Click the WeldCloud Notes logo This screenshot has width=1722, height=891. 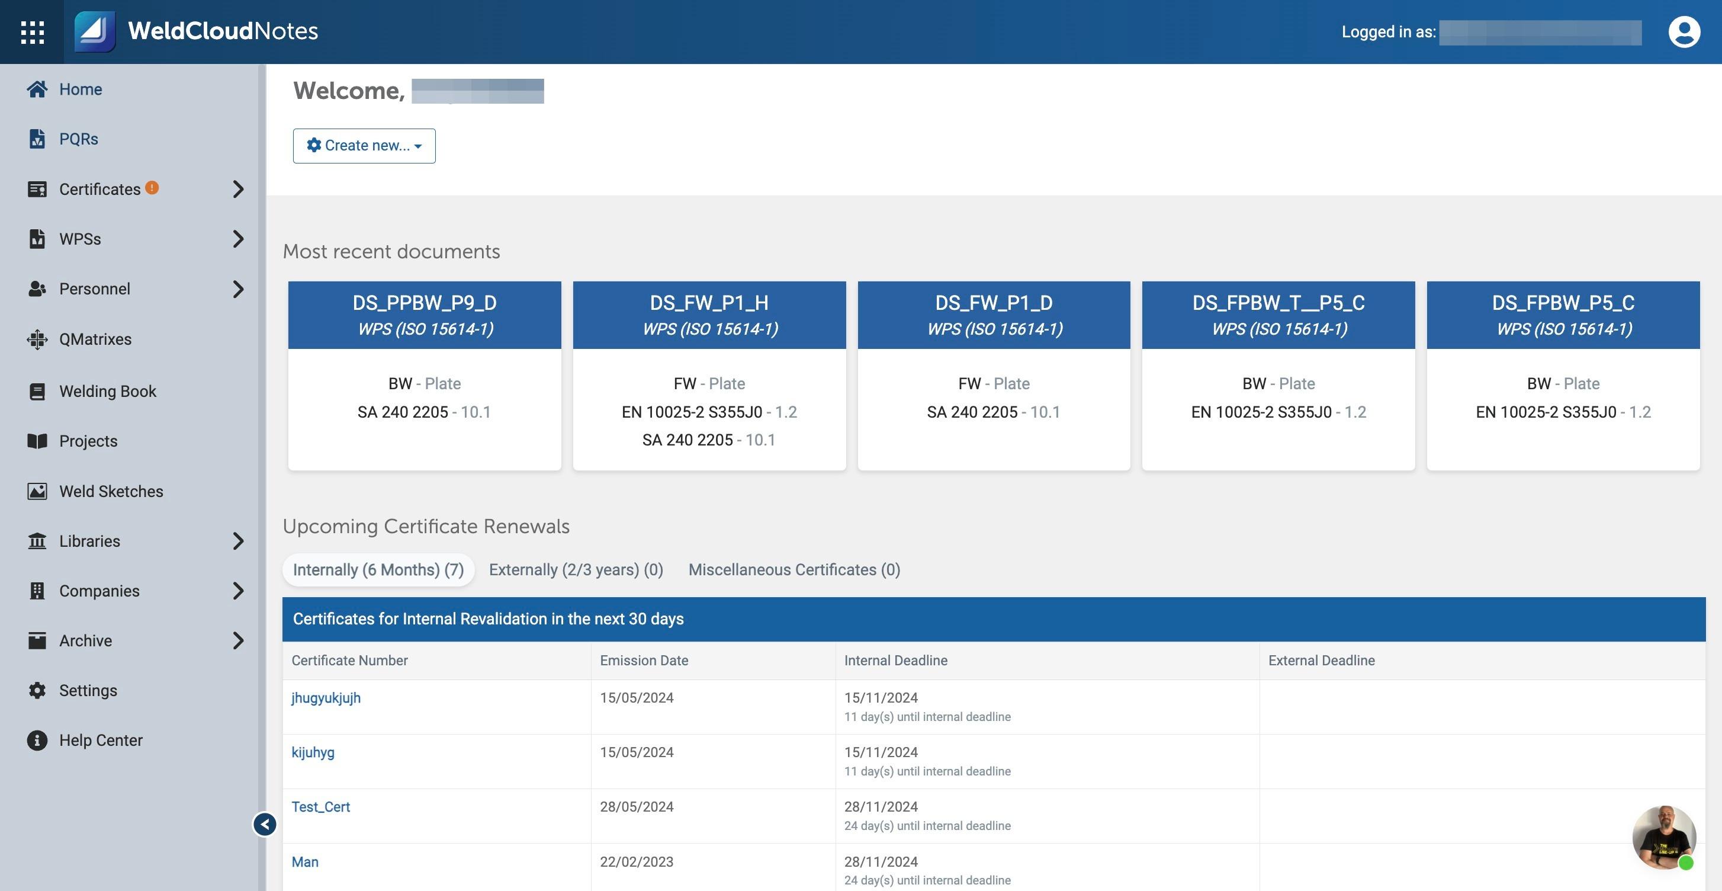pos(196,31)
